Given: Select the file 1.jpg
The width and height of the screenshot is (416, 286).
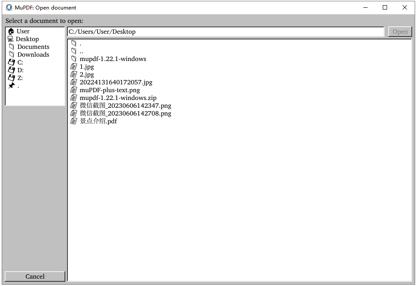Looking at the screenshot, I should (x=86, y=67).
